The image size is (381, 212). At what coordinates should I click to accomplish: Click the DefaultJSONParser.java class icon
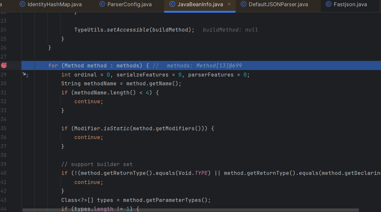point(243,4)
